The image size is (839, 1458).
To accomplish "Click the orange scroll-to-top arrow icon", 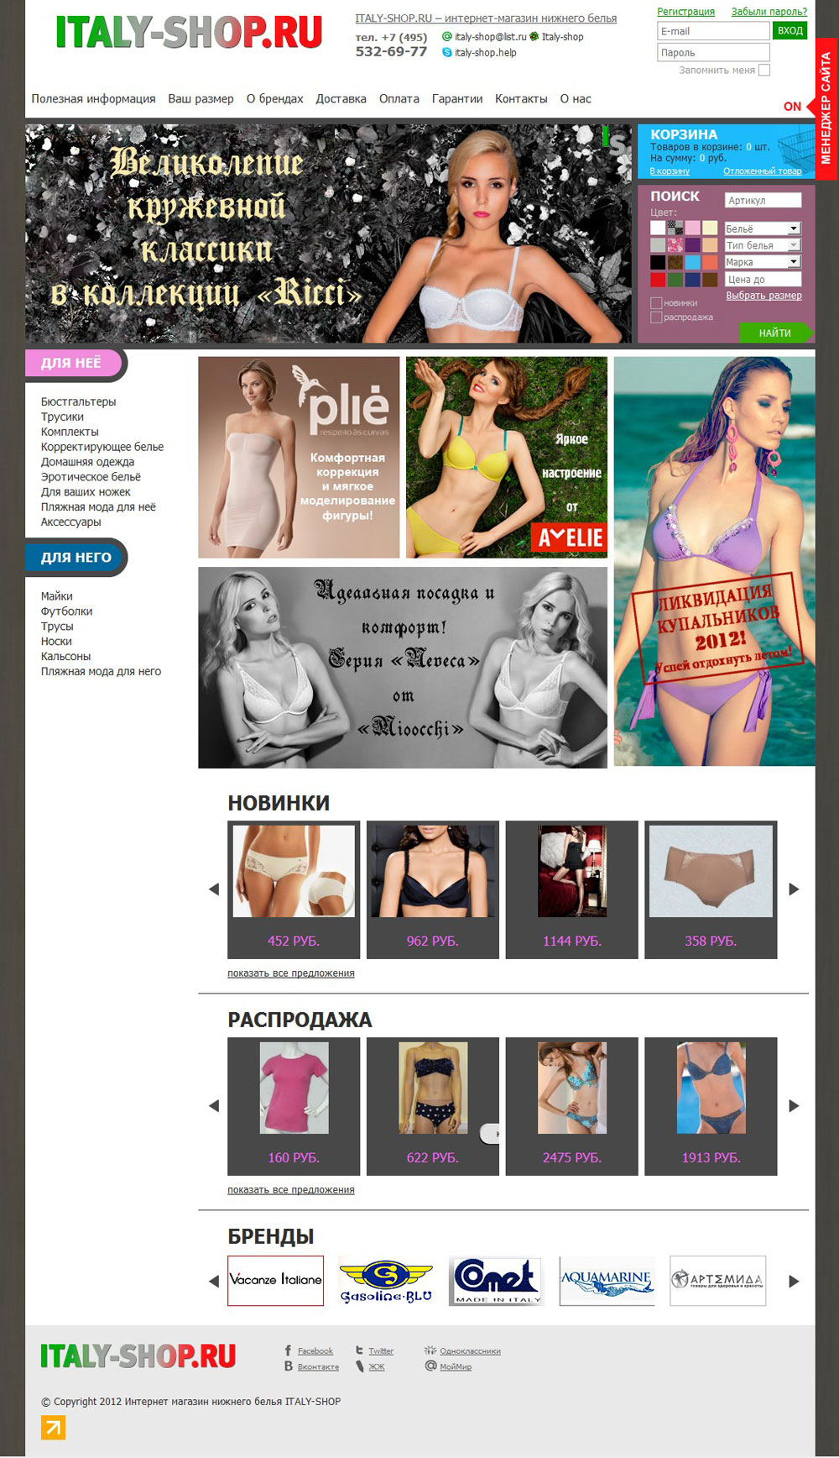I will click(x=53, y=1428).
